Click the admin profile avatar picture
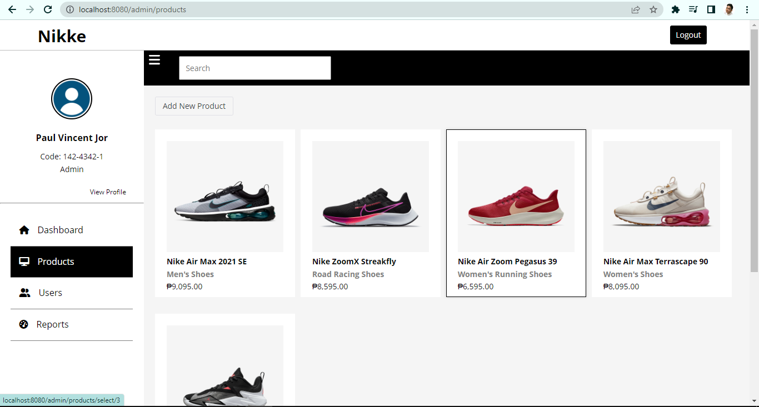The image size is (759, 407). point(71,99)
